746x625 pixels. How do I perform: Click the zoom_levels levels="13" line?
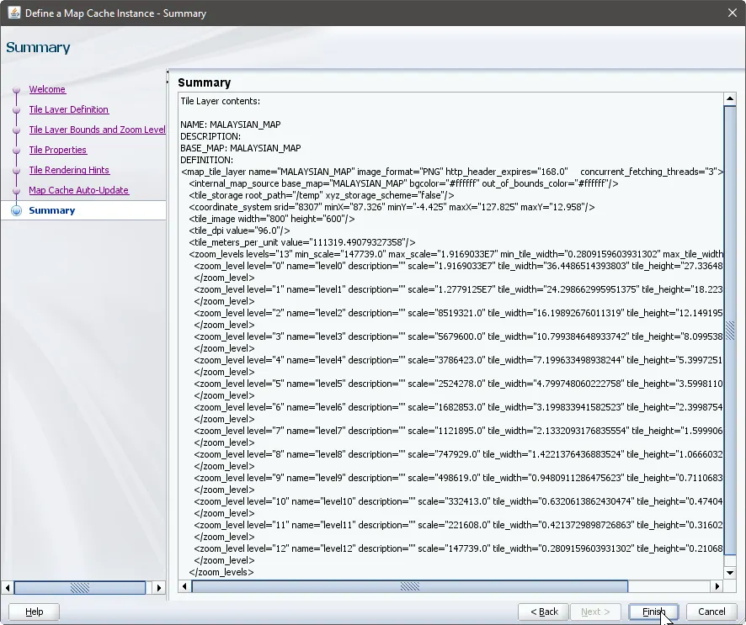click(456, 254)
